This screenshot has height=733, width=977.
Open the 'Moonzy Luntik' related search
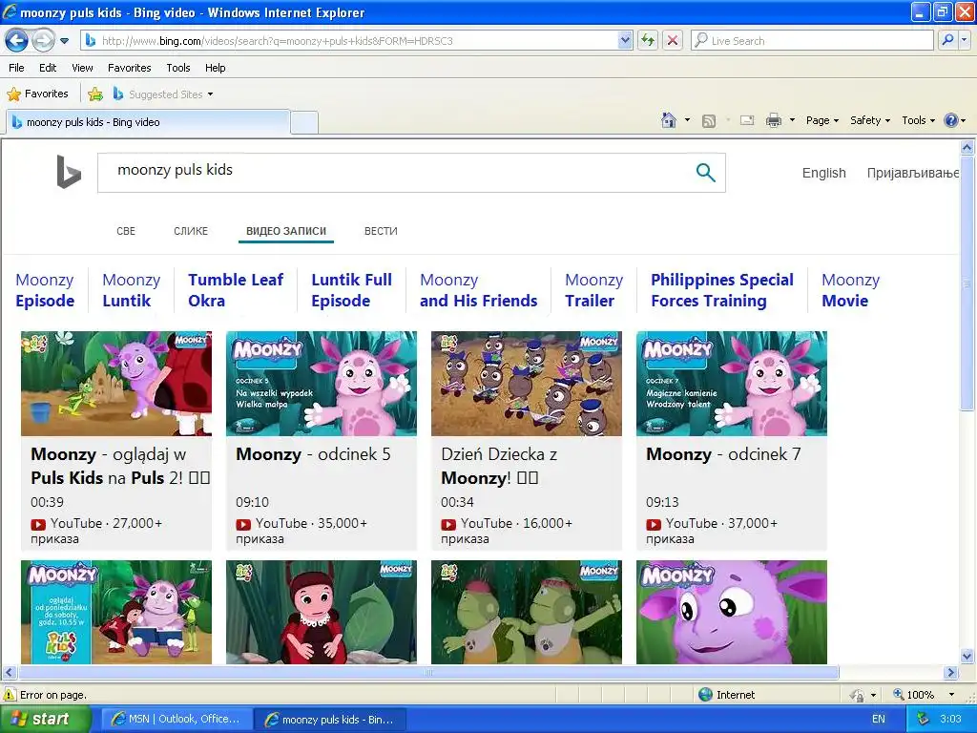(x=131, y=290)
